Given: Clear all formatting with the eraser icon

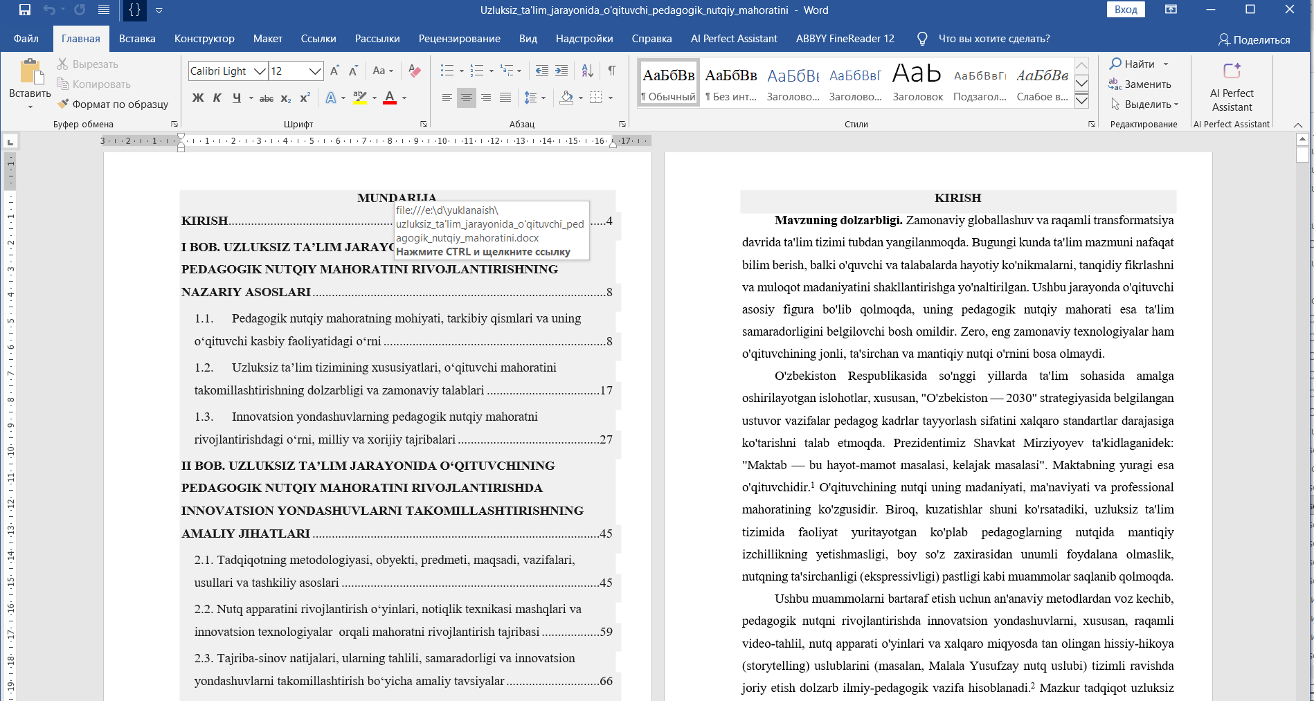Looking at the screenshot, I should coord(415,71).
